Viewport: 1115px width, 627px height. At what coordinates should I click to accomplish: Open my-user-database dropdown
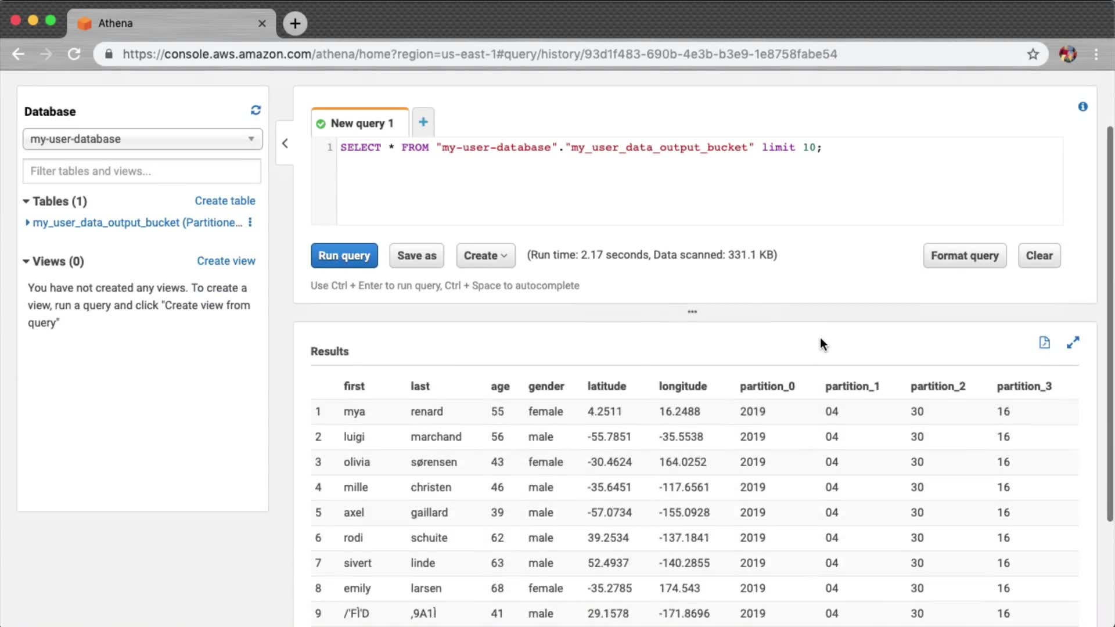click(x=142, y=139)
